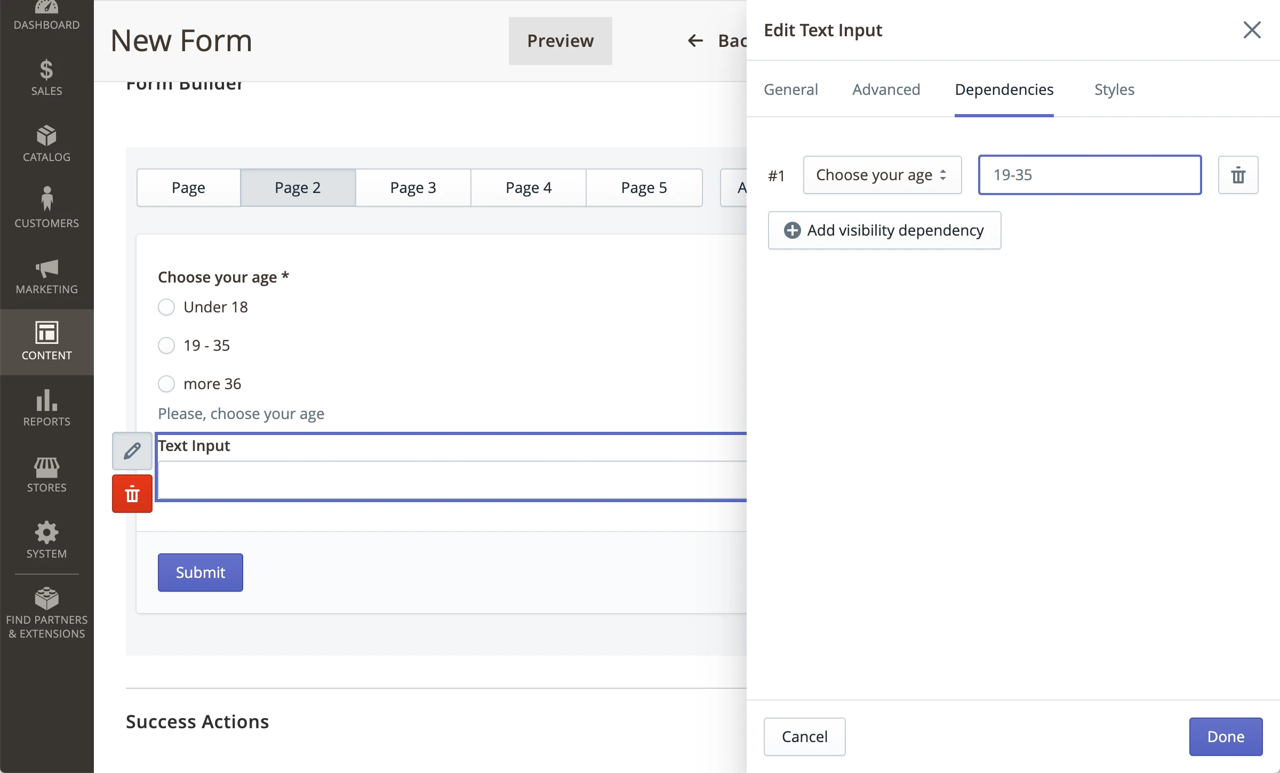Select the Under 18 radio button
Viewport: 1280px width, 773px height.
click(x=166, y=307)
